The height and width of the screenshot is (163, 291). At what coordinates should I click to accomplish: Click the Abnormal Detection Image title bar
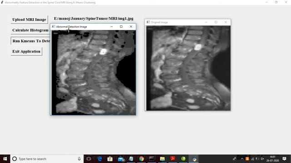point(93,27)
